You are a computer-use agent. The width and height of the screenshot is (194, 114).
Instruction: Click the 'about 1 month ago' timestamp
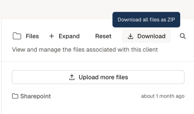click(163, 96)
